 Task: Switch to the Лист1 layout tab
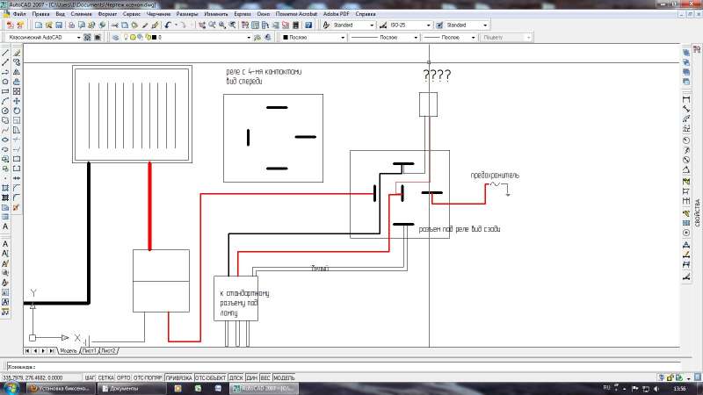(90, 350)
